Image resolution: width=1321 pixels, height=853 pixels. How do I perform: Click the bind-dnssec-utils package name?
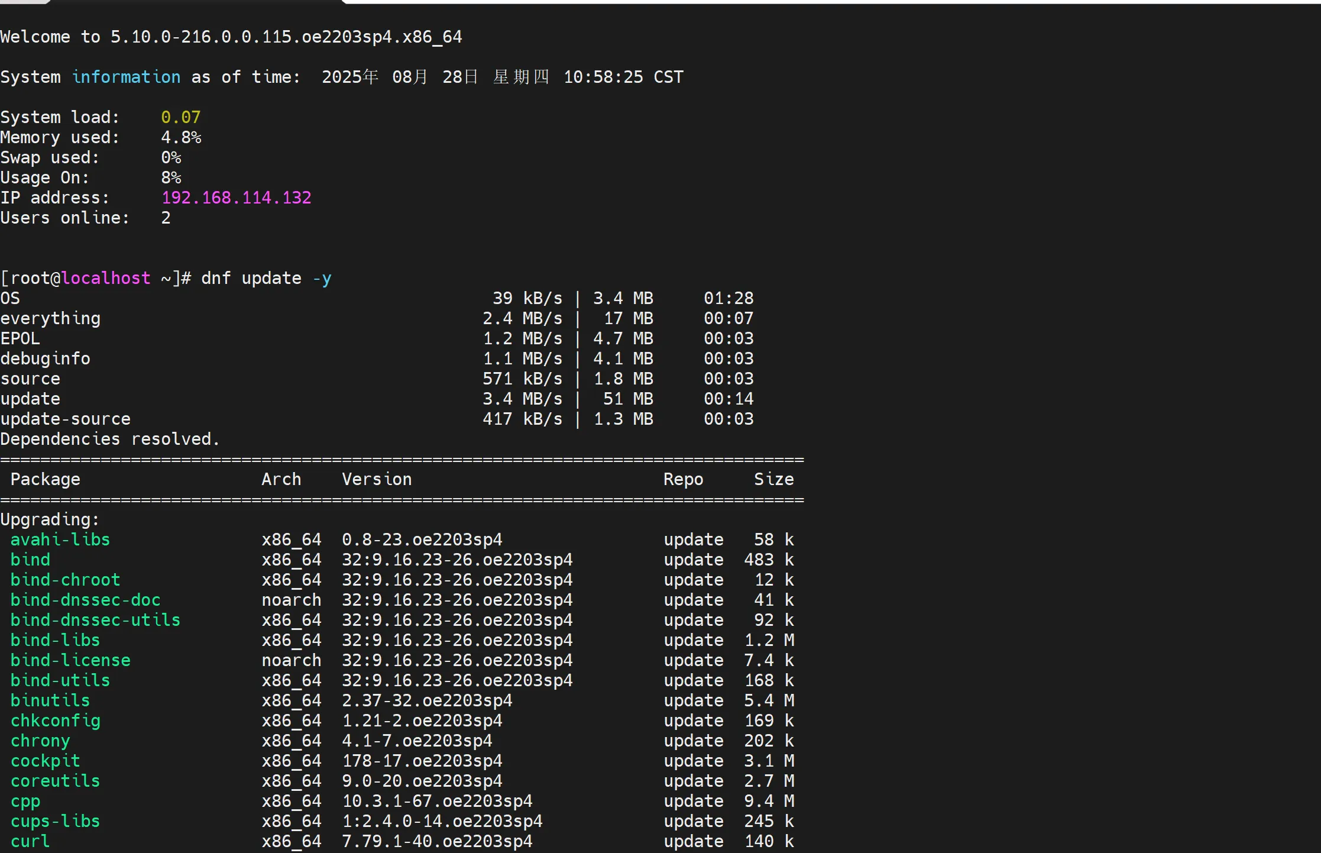click(x=96, y=621)
